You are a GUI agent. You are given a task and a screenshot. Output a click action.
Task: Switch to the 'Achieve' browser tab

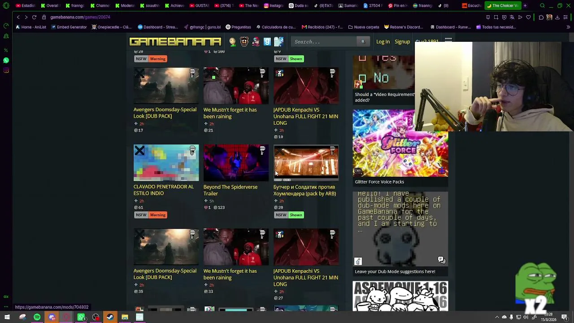point(174,5)
